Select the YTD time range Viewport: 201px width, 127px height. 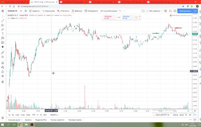[33, 115]
